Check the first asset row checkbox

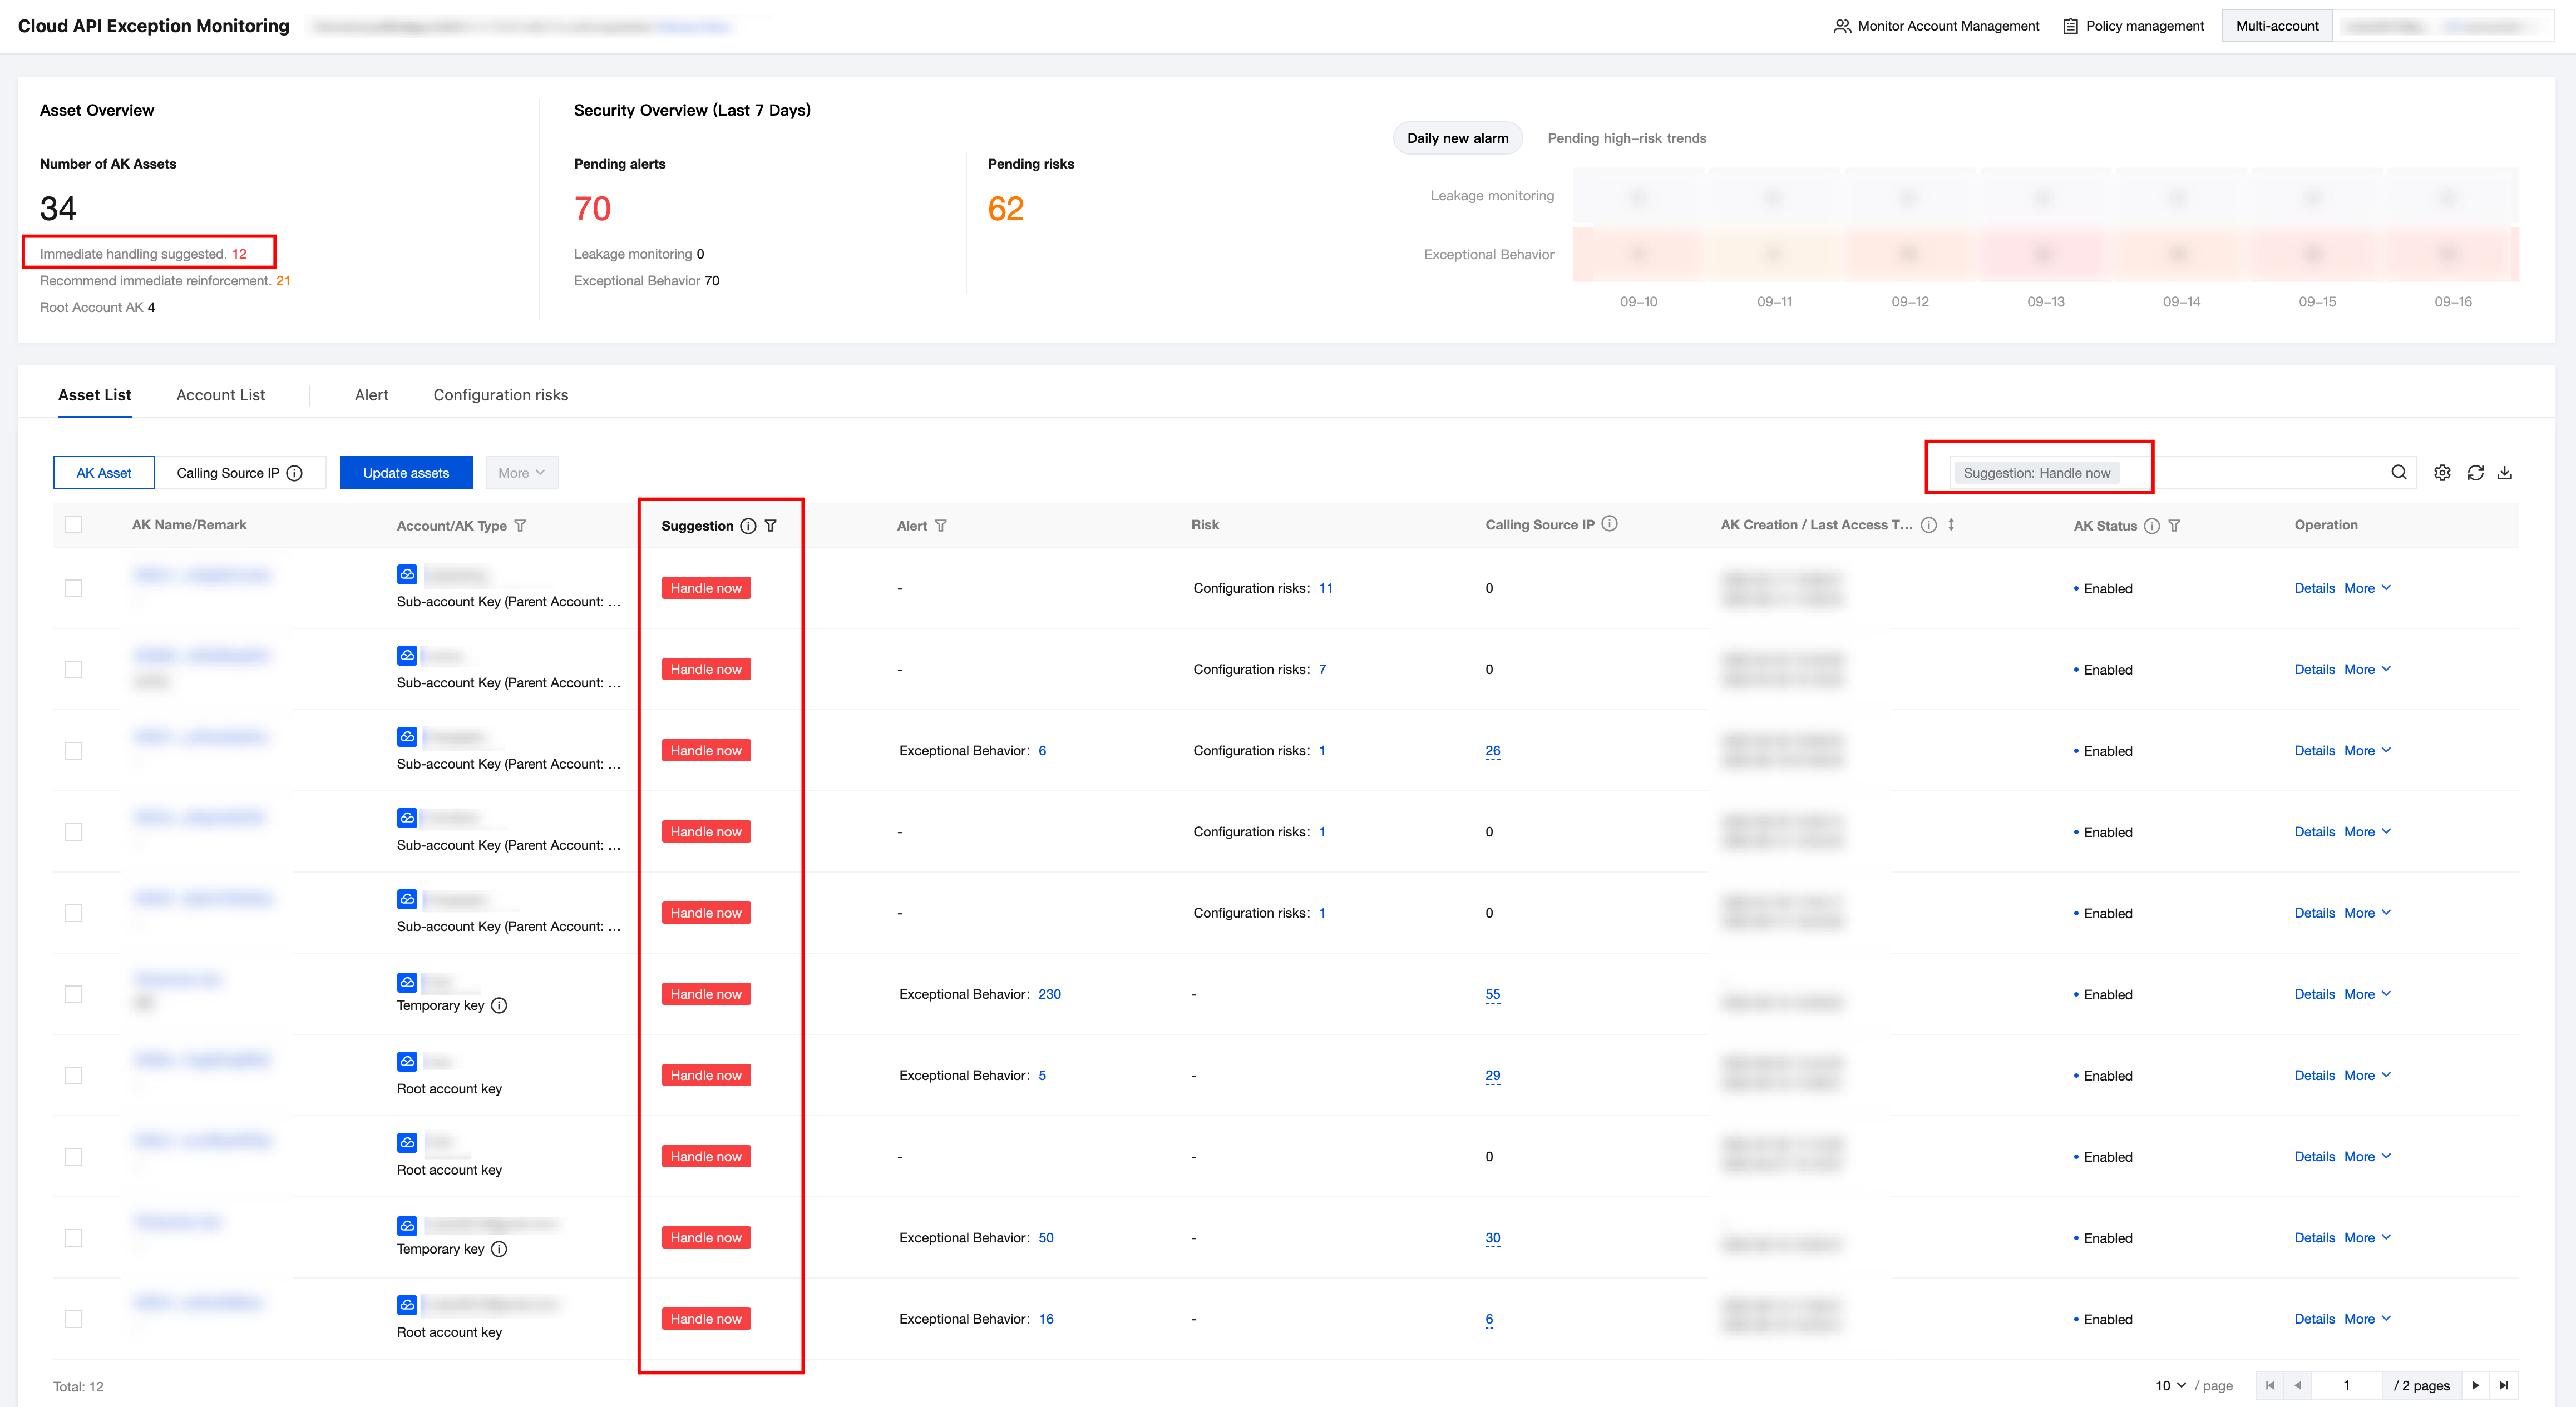(73, 588)
